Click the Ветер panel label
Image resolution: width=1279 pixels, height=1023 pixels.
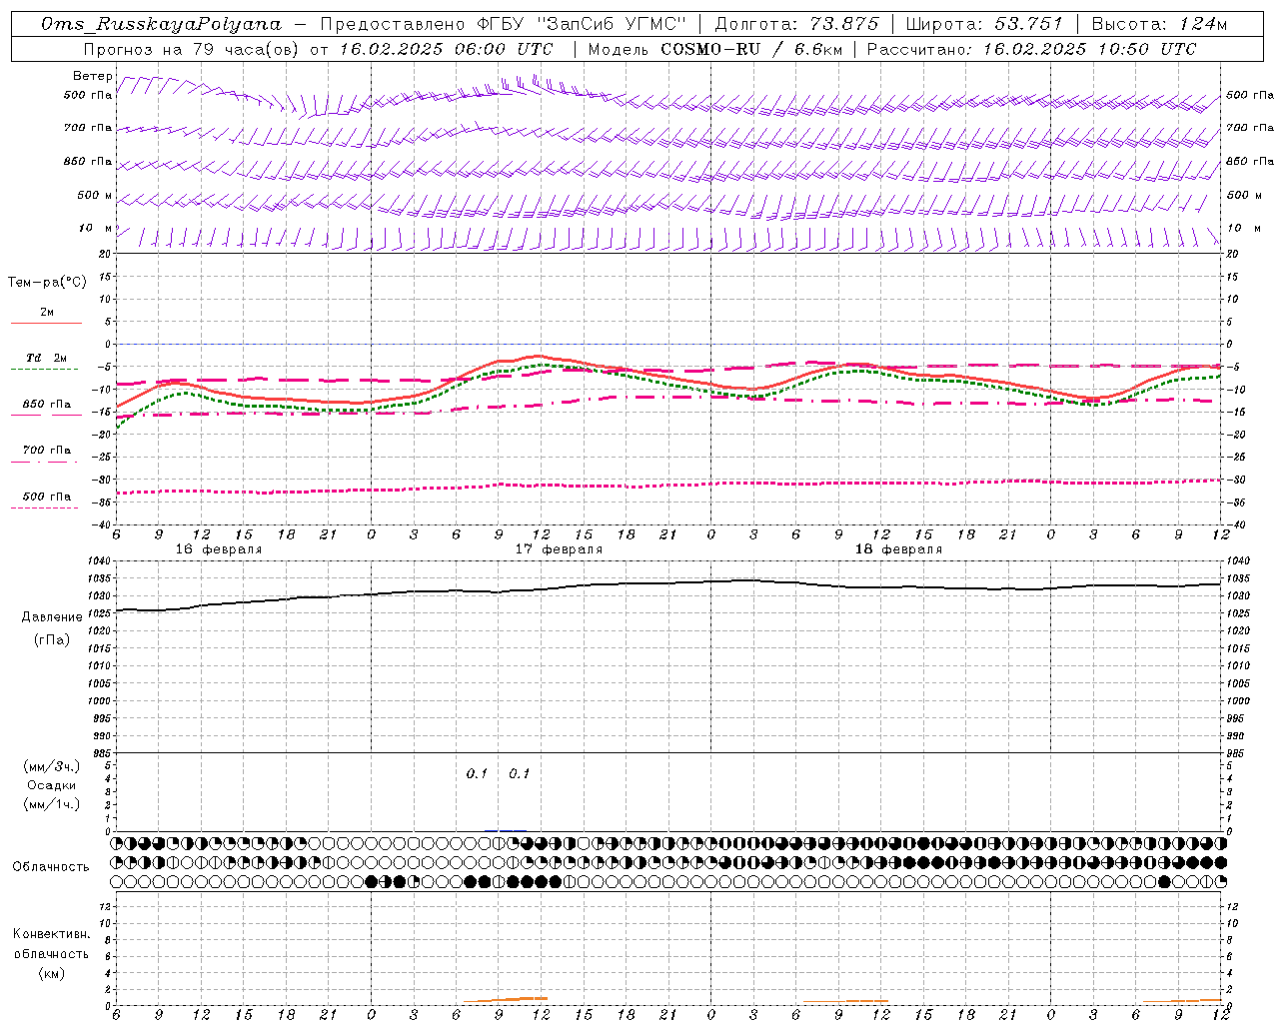(93, 76)
